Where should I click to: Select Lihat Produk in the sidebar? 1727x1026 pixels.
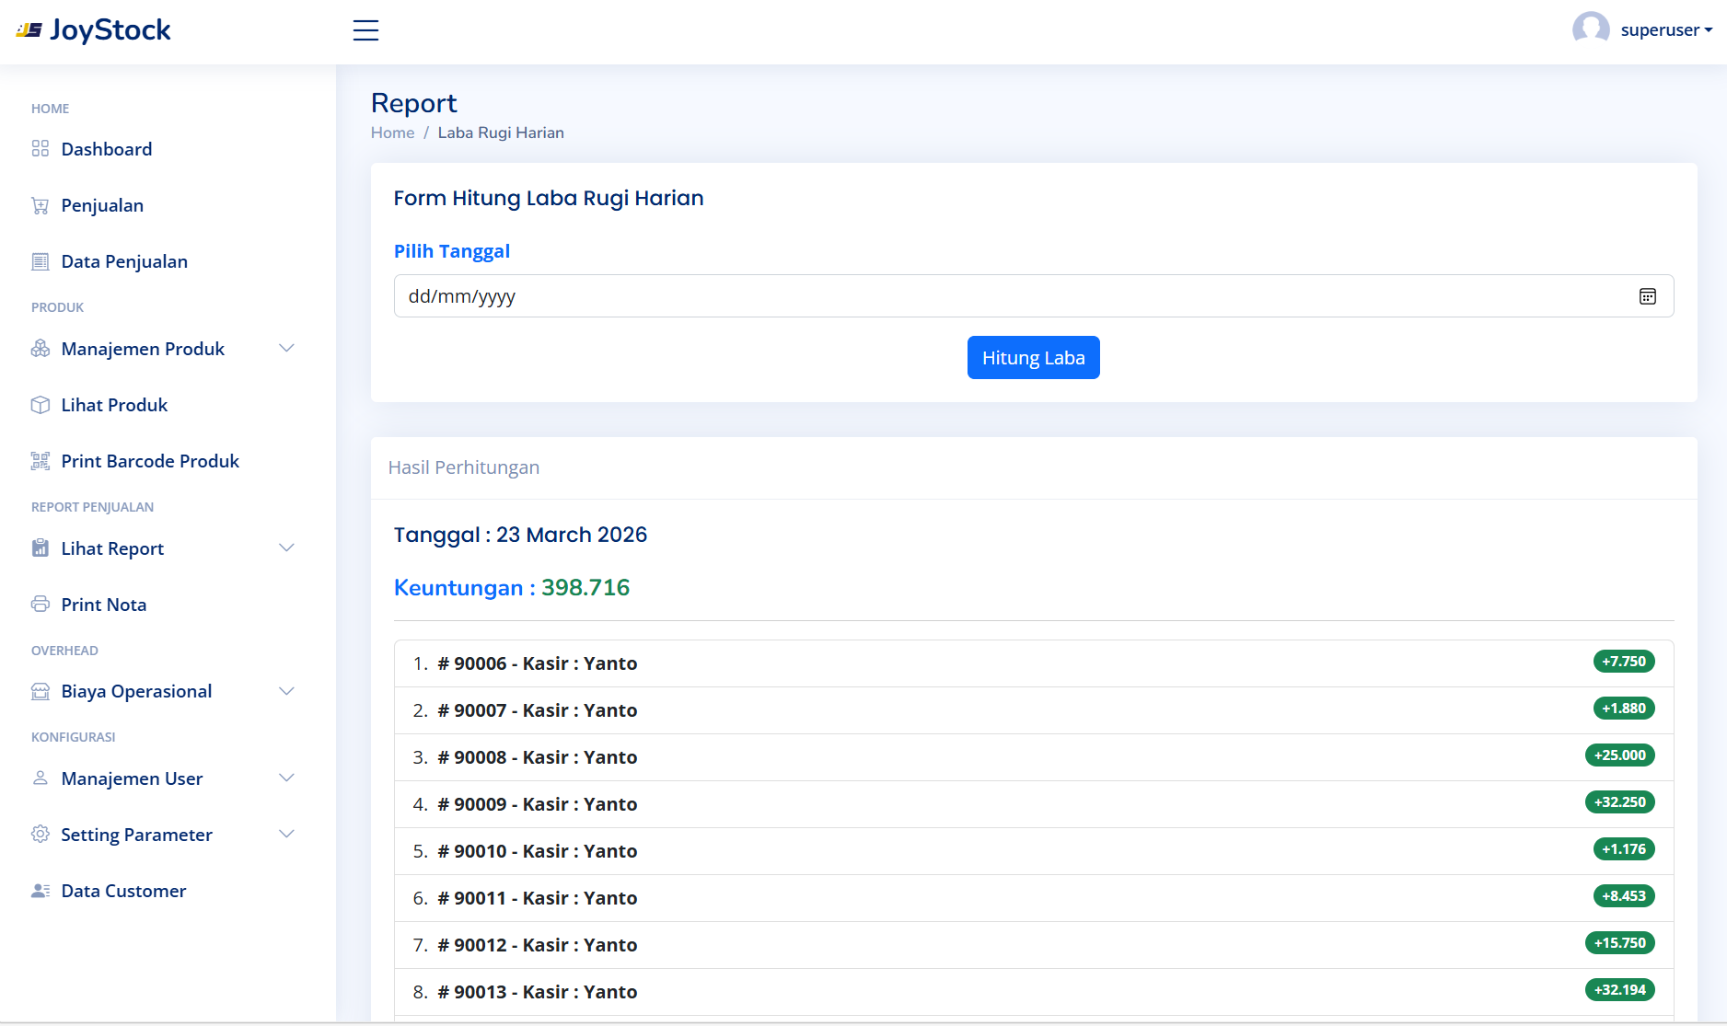coord(168,405)
